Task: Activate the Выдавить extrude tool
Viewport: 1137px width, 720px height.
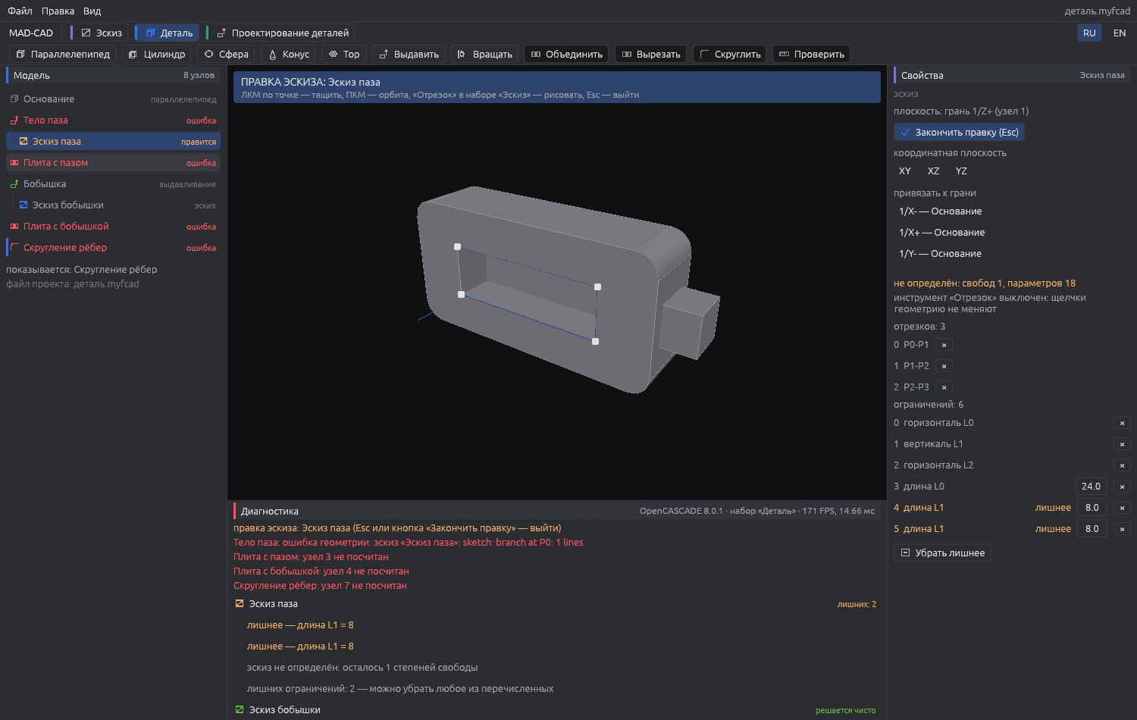Action: [409, 55]
